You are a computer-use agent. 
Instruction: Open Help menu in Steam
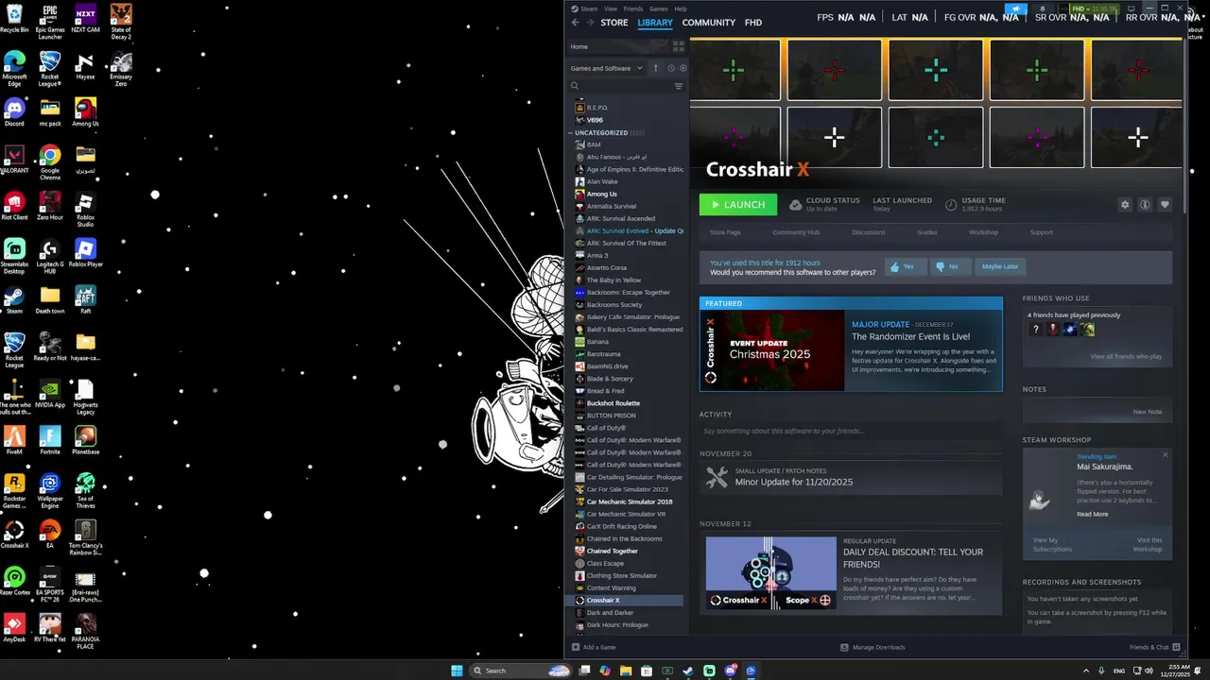tap(681, 8)
